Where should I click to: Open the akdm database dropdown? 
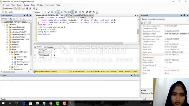point(30,12)
